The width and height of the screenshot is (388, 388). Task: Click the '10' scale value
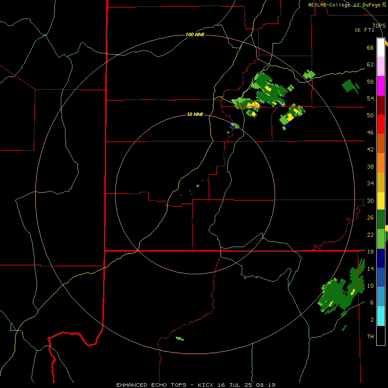pos(370,286)
